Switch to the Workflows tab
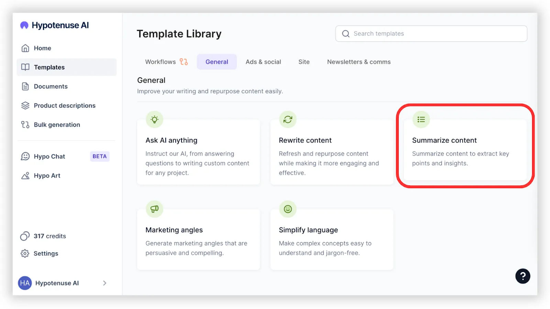Image resolution: width=550 pixels, height=309 pixels. click(x=166, y=62)
